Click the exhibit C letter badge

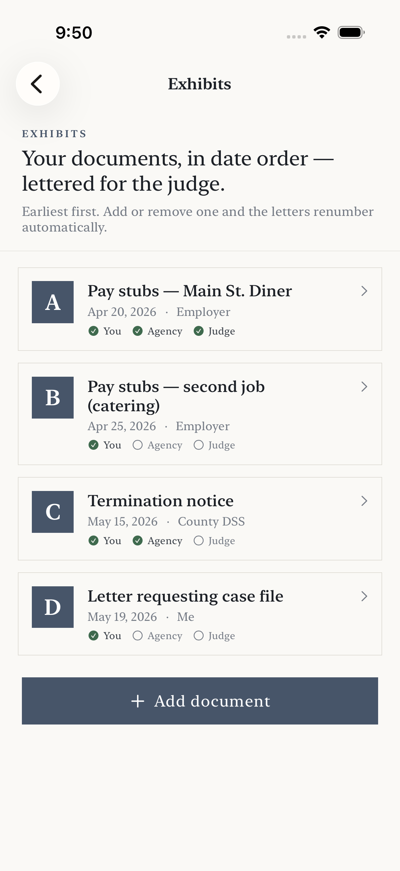[x=53, y=512]
